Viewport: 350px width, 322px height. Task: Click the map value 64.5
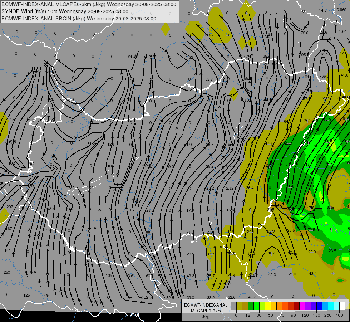288,121
